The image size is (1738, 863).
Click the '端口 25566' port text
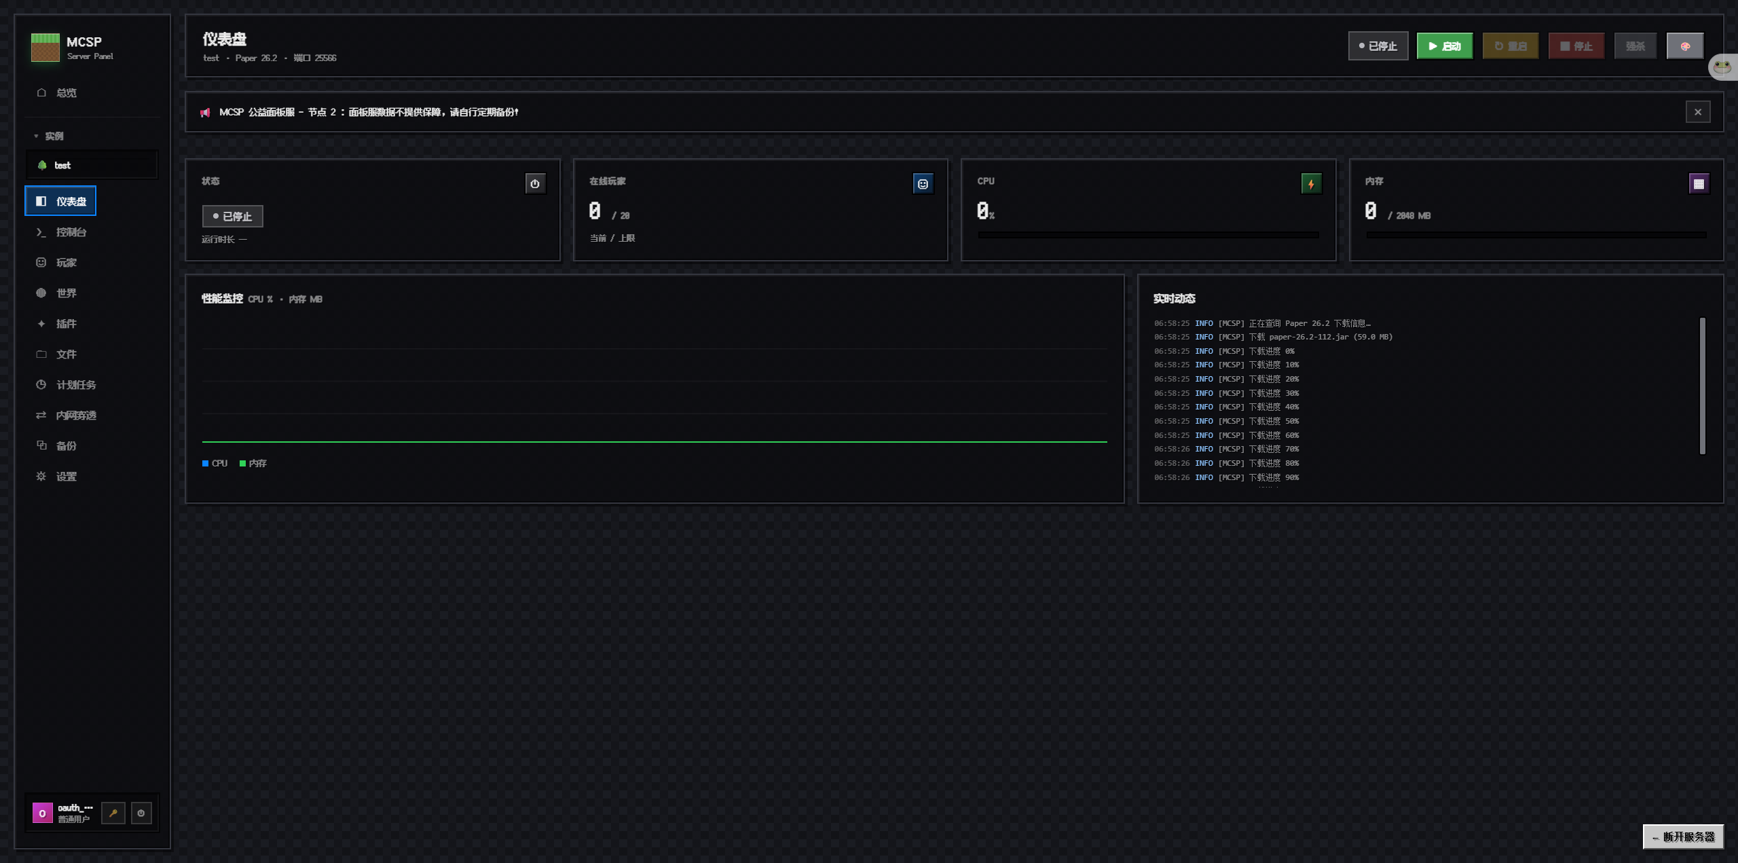coord(314,58)
